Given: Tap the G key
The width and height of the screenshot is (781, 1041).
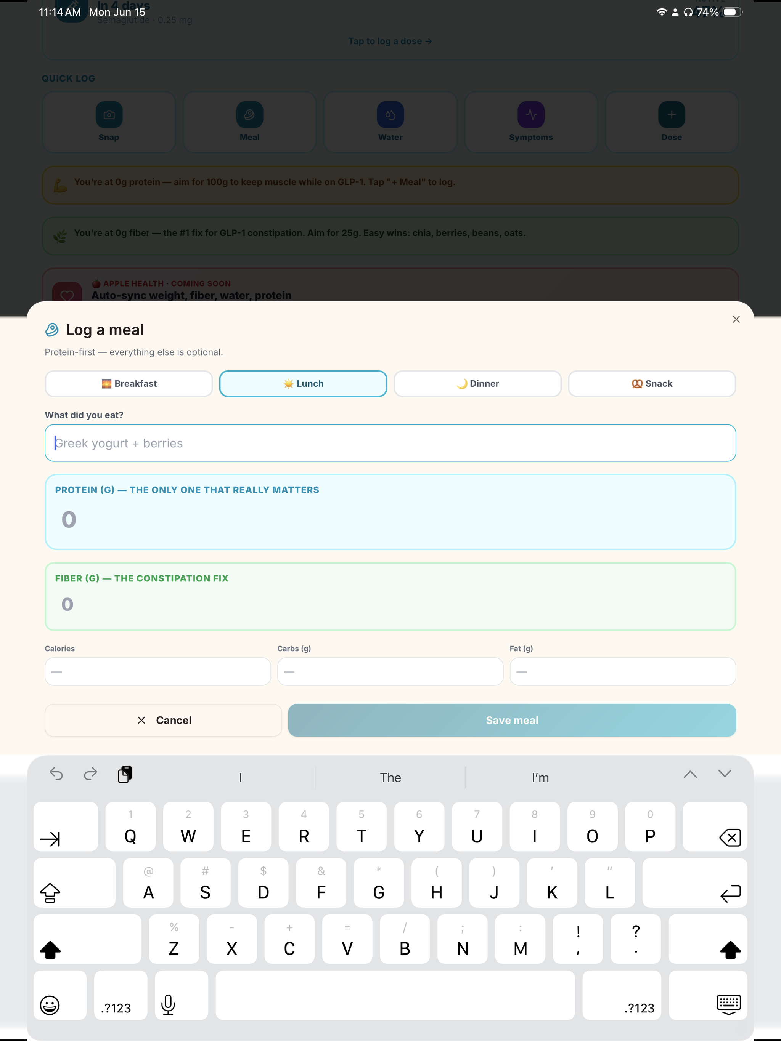Looking at the screenshot, I should click(379, 882).
